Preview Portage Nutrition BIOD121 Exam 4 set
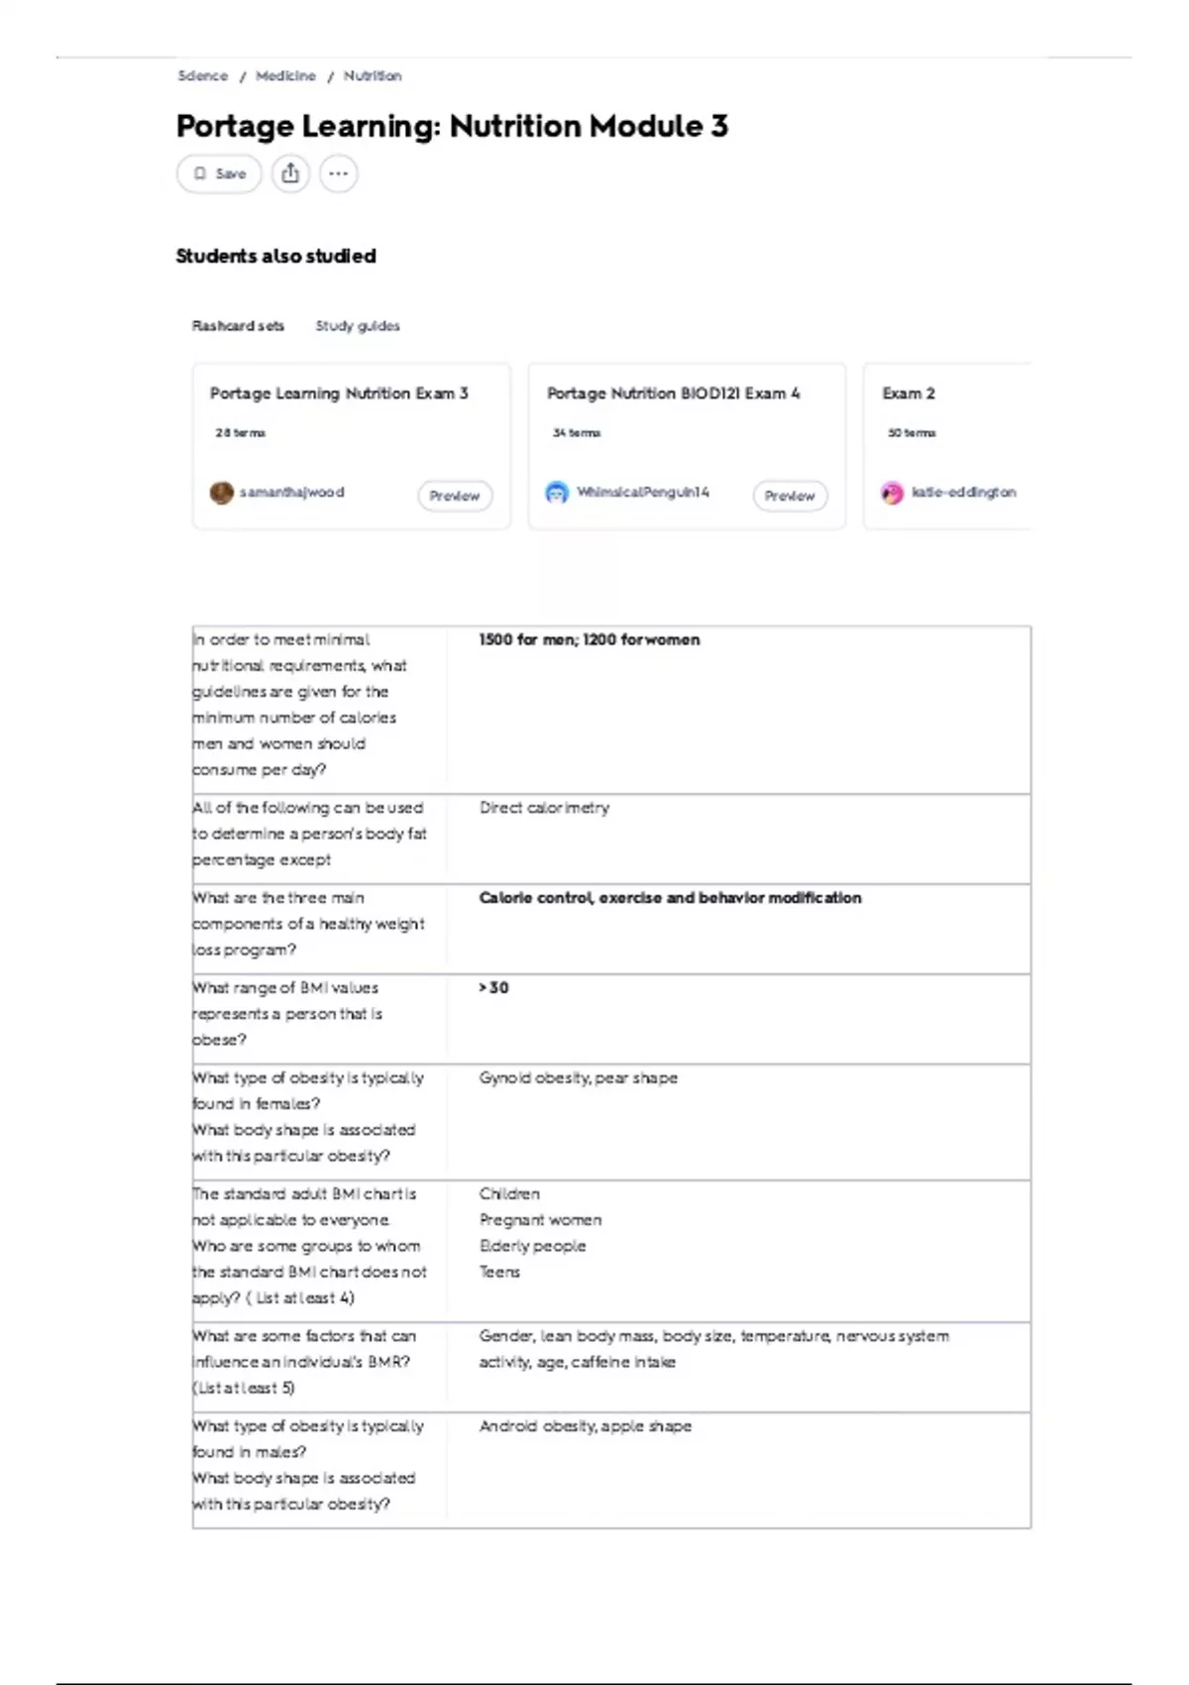 point(790,496)
